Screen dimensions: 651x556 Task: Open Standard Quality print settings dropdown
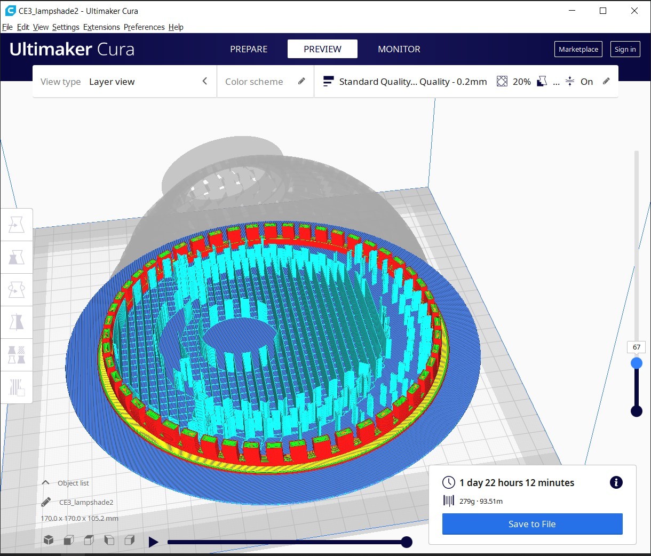(466, 82)
